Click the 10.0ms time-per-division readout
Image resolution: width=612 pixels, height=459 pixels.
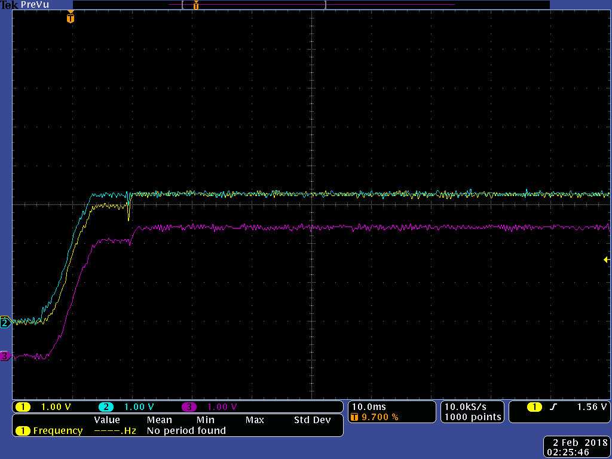[369, 406]
